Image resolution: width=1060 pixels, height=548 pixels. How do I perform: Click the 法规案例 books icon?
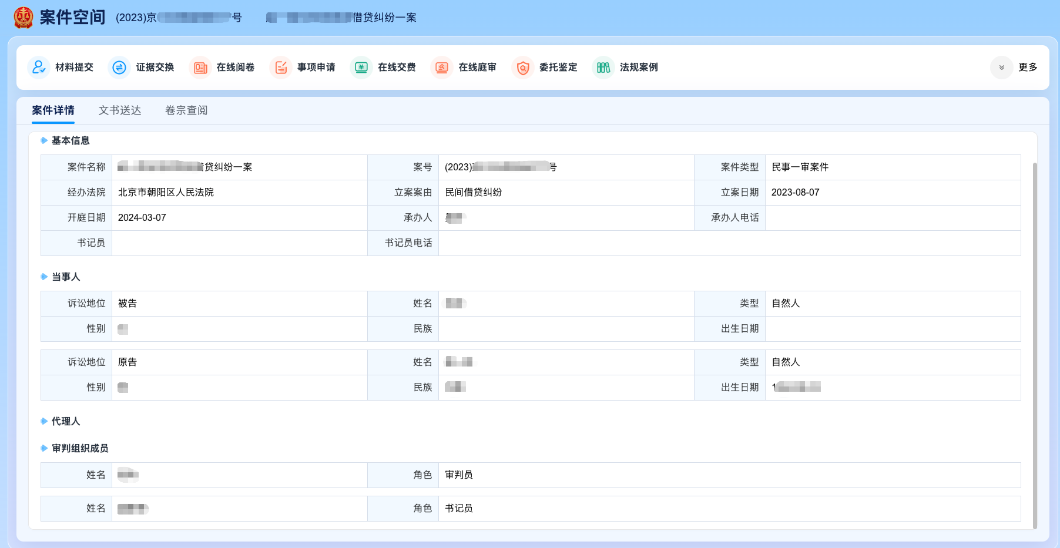[603, 68]
